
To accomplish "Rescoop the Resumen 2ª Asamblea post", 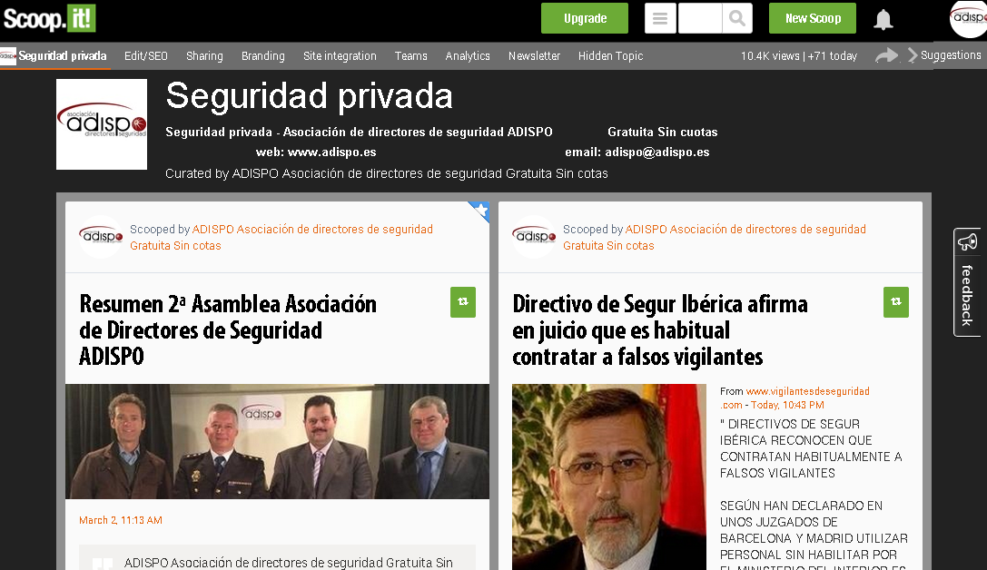I will tap(463, 302).
